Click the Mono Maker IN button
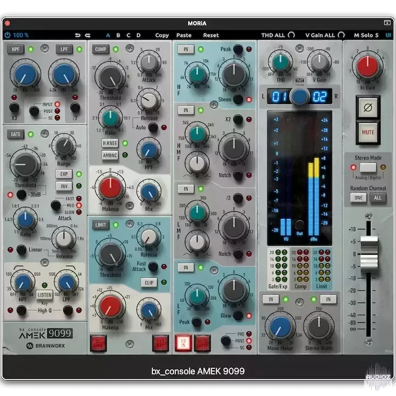 [271, 299]
